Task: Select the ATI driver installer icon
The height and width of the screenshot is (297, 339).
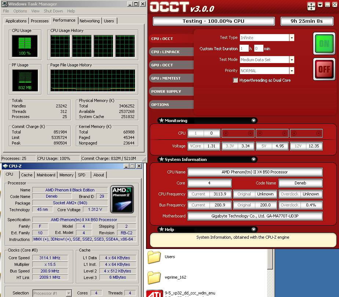Action: pos(154,293)
